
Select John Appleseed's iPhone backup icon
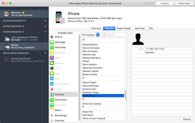(7, 38)
